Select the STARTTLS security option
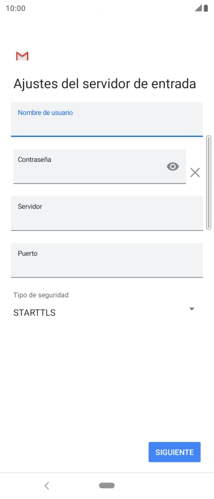This screenshot has width=214, height=499. (x=34, y=313)
